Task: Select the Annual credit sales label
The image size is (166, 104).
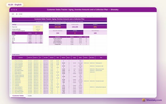Action: (23, 29)
